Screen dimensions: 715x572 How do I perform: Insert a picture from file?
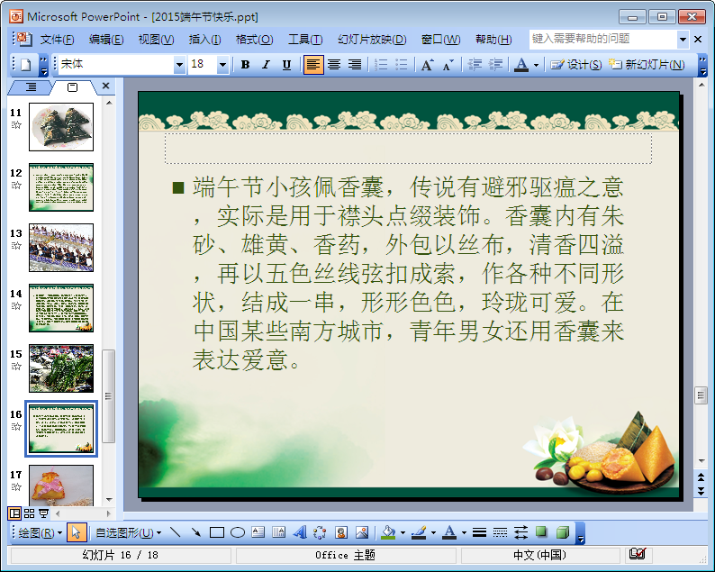coord(362,532)
